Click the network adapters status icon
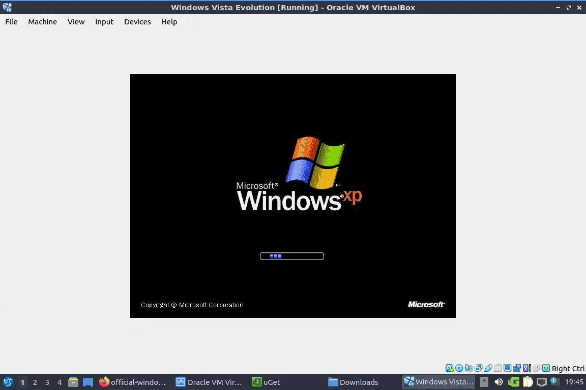This screenshot has width=586, height=390. point(478,368)
